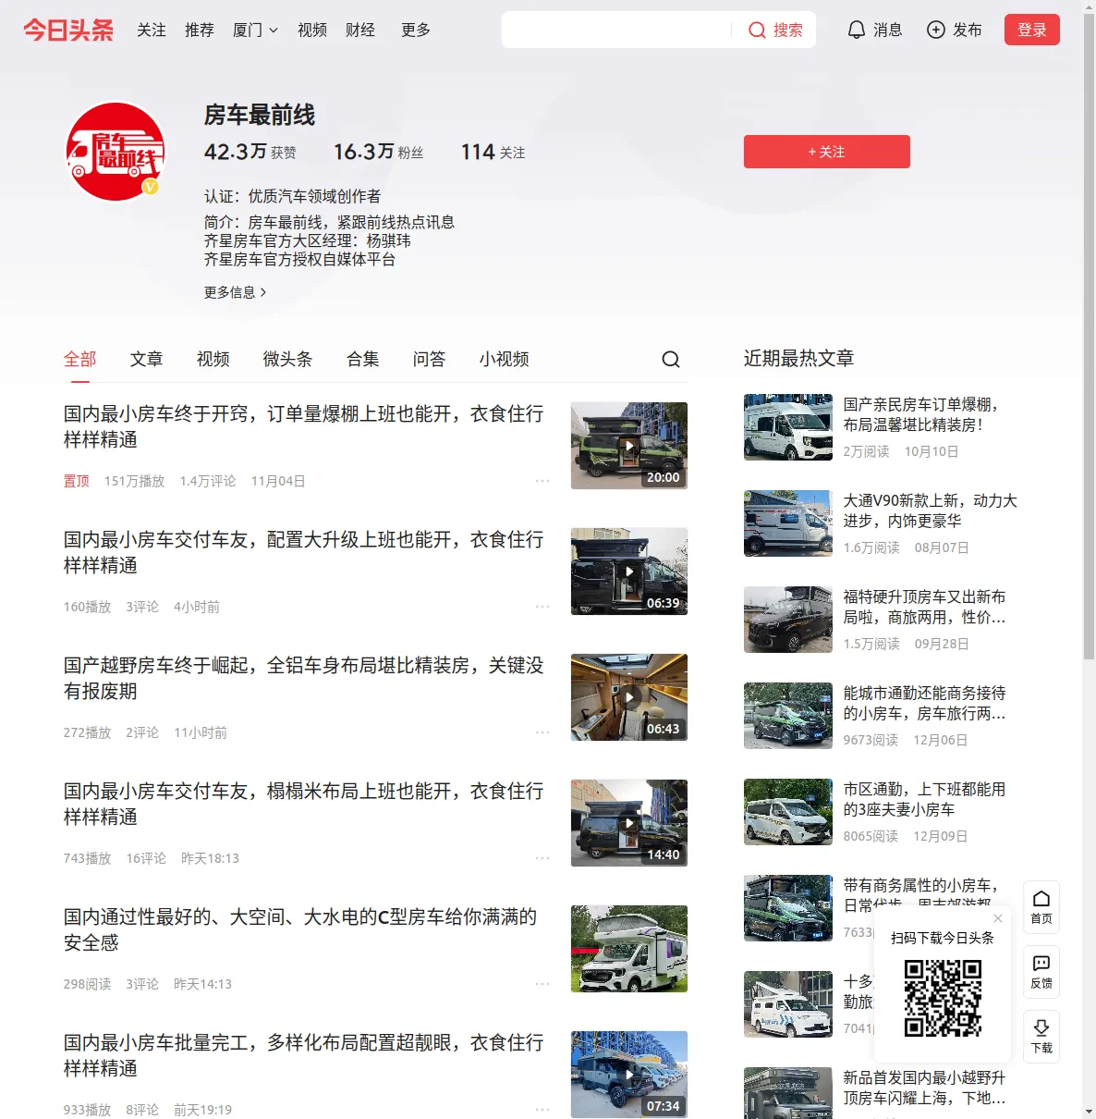The height and width of the screenshot is (1119, 1096).
Task: Switch to the 小视频 tab
Action: (x=505, y=360)
